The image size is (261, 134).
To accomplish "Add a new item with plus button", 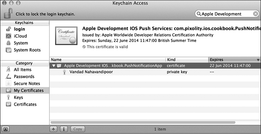I will tap(54, 129).
